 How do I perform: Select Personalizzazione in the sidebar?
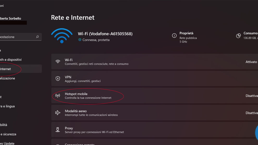8,78
